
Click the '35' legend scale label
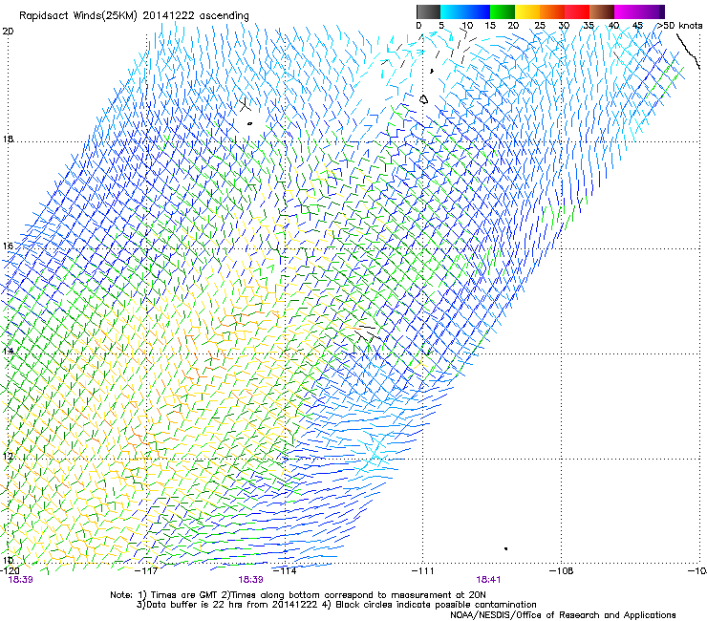point(589,26)
